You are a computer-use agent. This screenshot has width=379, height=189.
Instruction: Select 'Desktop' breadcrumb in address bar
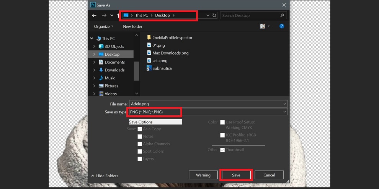click(x=162, y=15)
